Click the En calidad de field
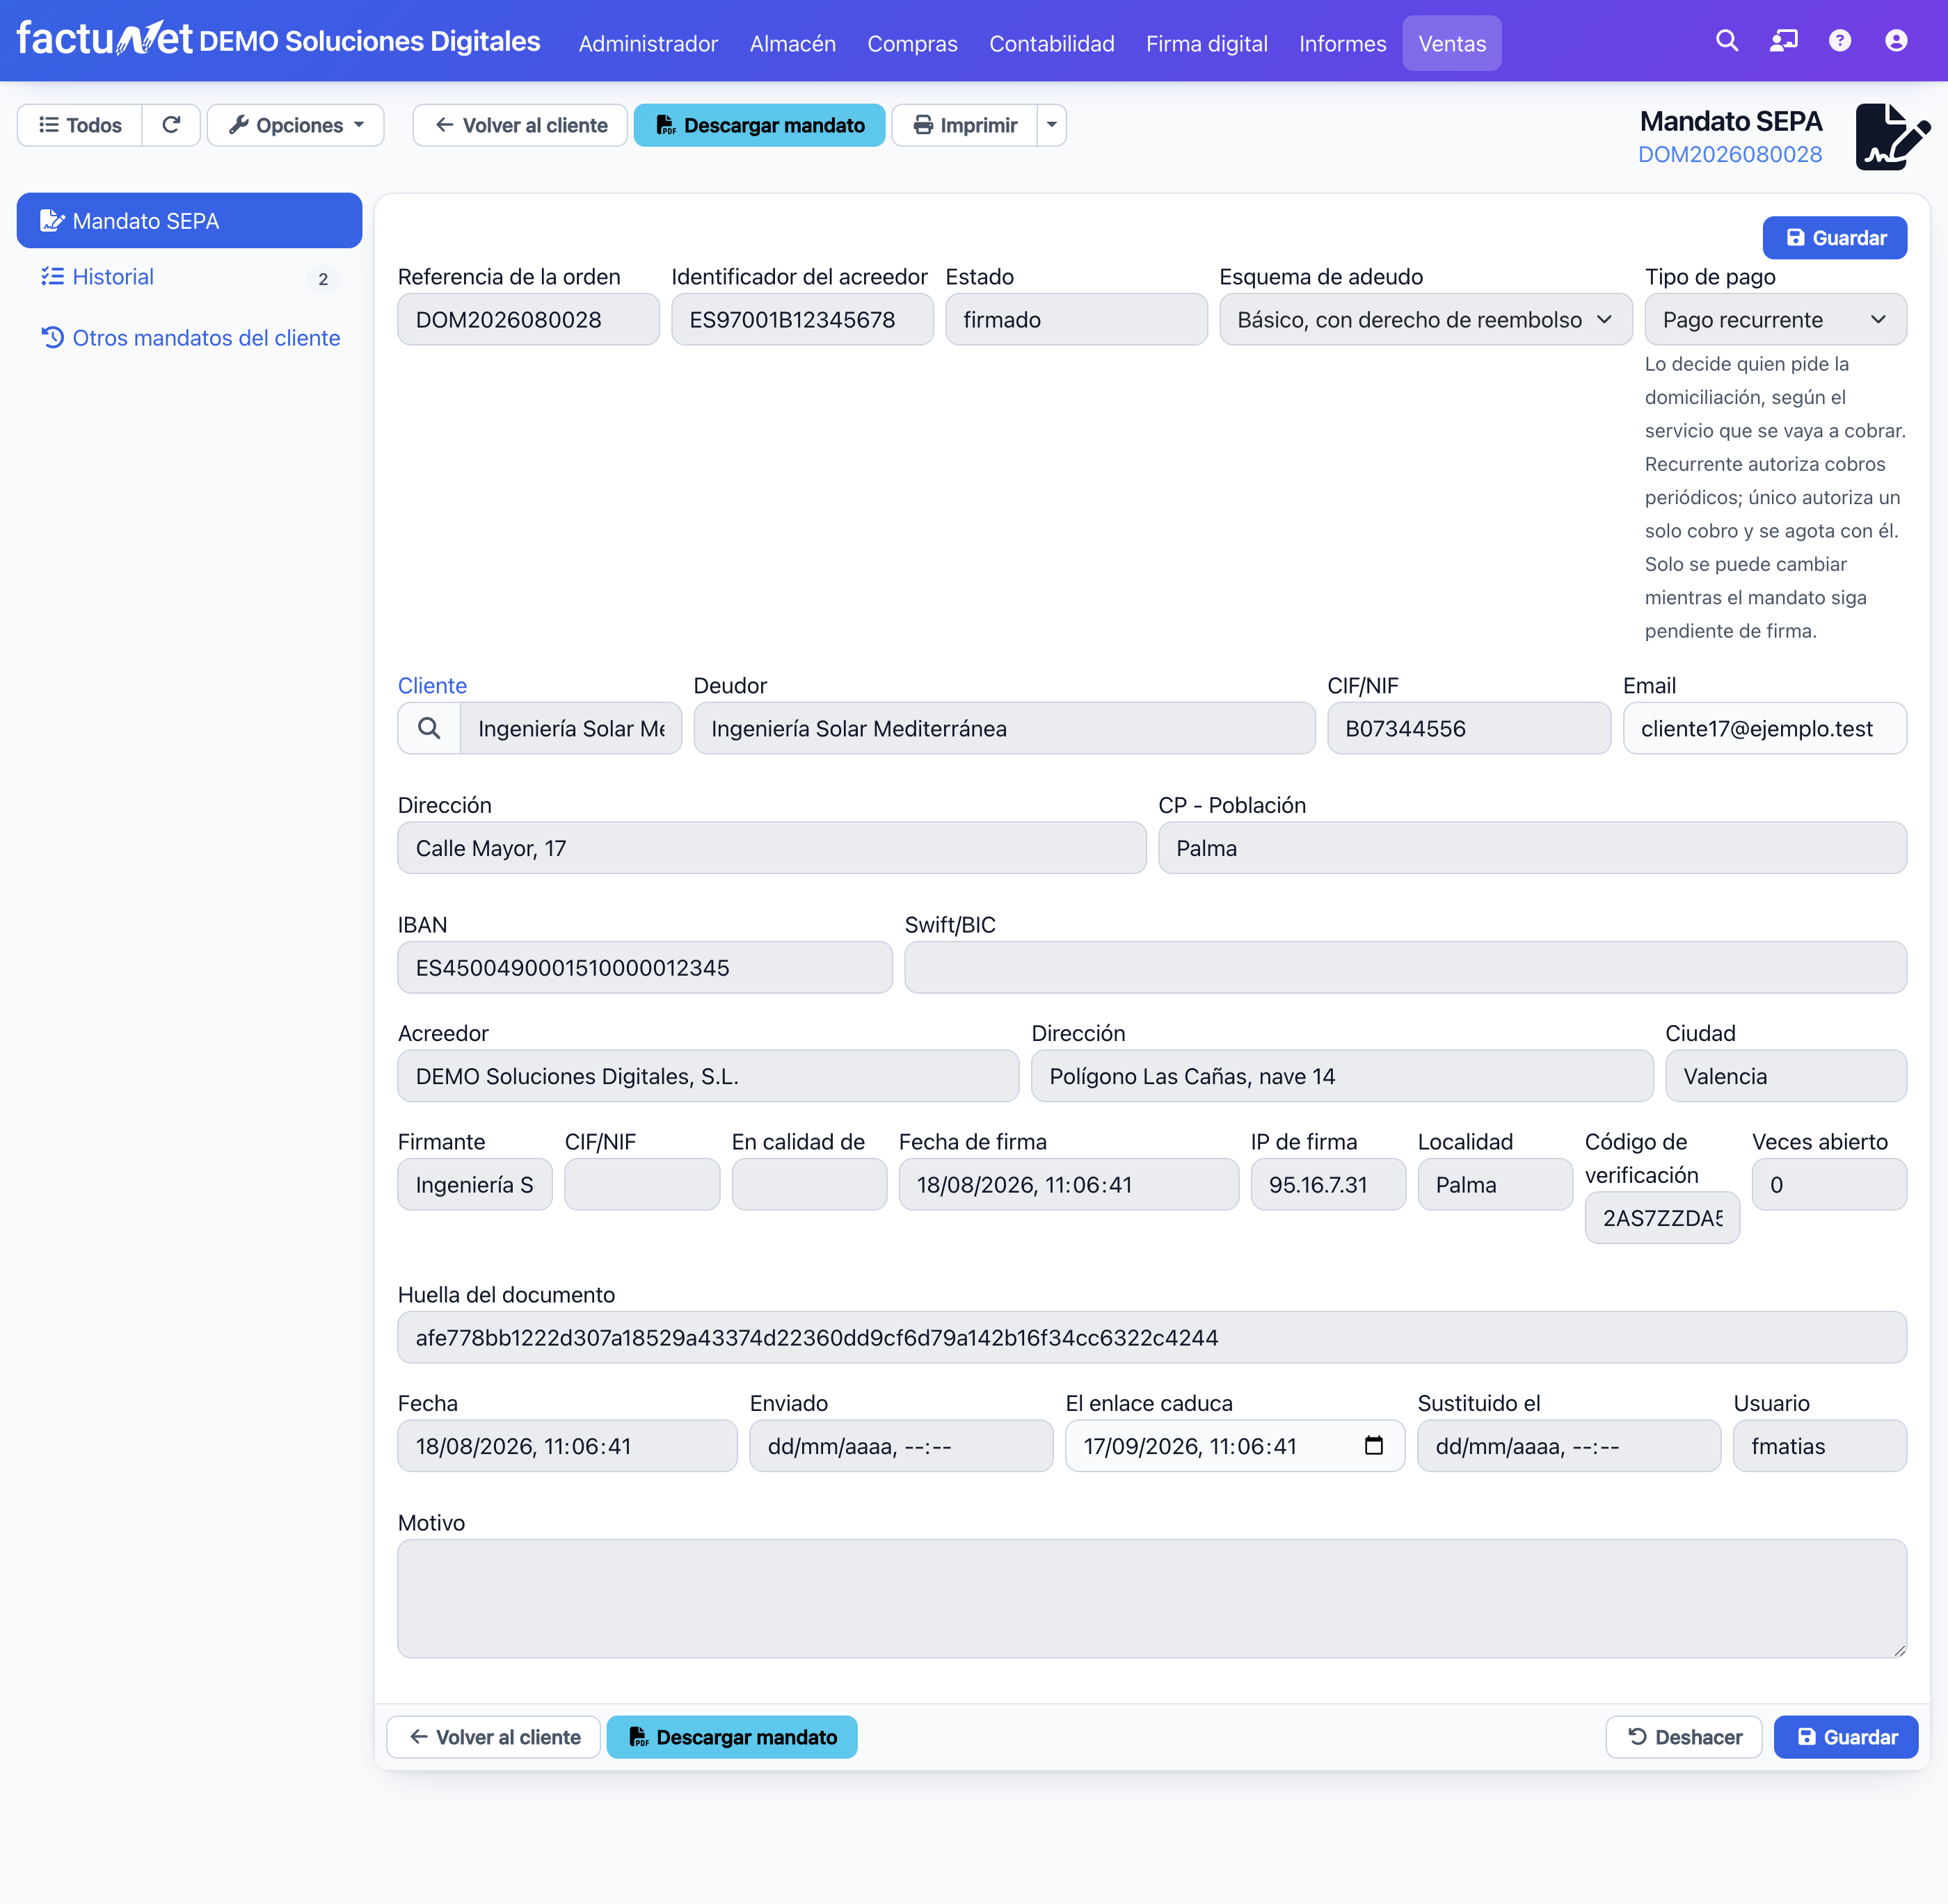Viewport: 1948px width, 1904px height. 809,1184
